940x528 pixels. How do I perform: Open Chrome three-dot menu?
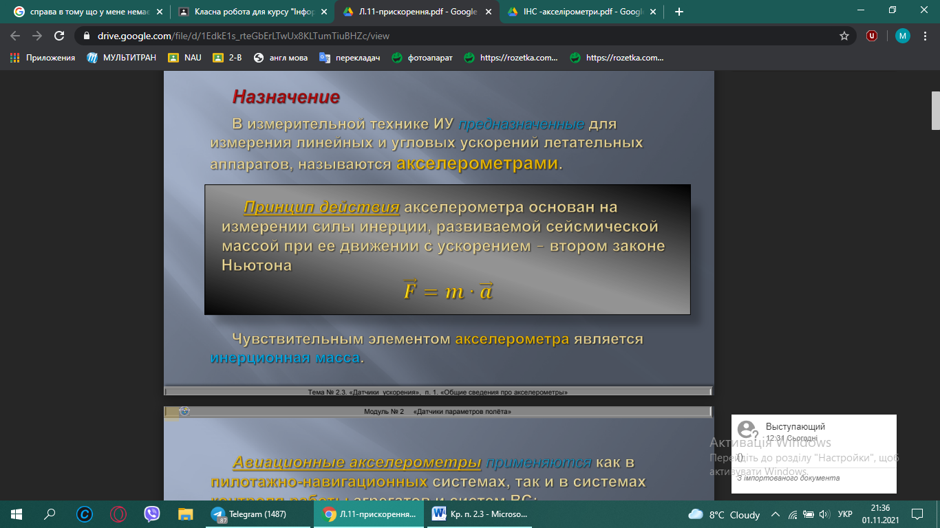[925, 36]
